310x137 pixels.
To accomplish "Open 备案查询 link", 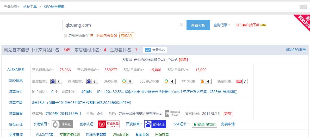I will point(142,134).
